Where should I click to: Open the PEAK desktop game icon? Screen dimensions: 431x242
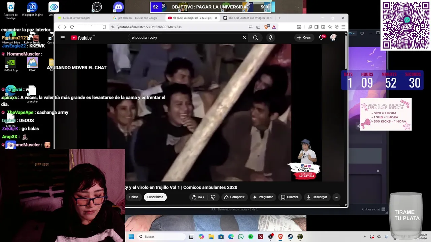[x=32, y=65]
